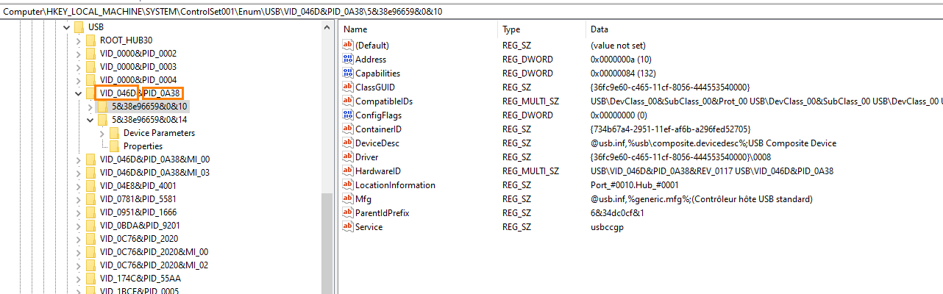Click the string icon beside (Default) value
Screen dimensions: 943x294
pyautogui.click(x=348, y=46)
